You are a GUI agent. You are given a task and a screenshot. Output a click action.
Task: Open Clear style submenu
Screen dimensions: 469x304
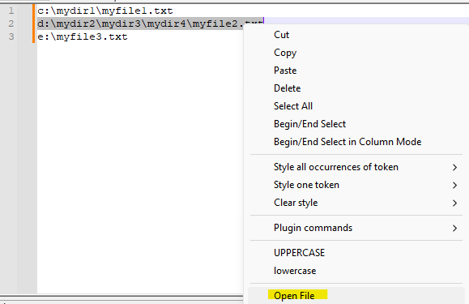(x=356, y=203)
